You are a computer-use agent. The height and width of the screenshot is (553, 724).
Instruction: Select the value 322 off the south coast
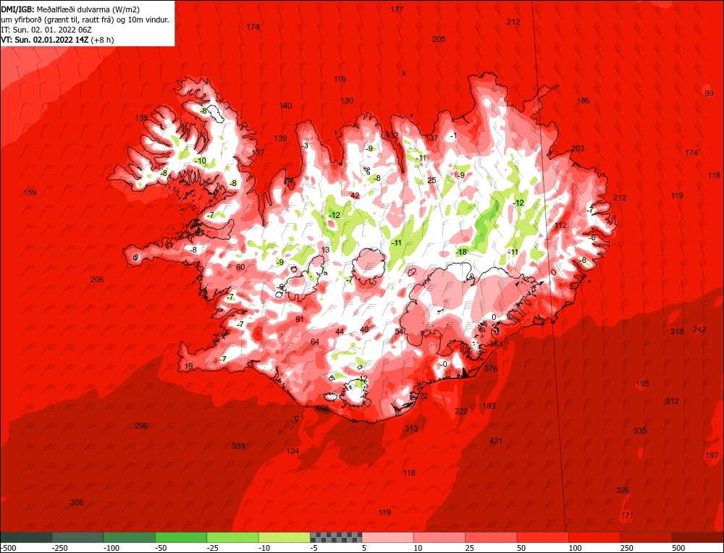pyautogui.click(x=460, y=411)
